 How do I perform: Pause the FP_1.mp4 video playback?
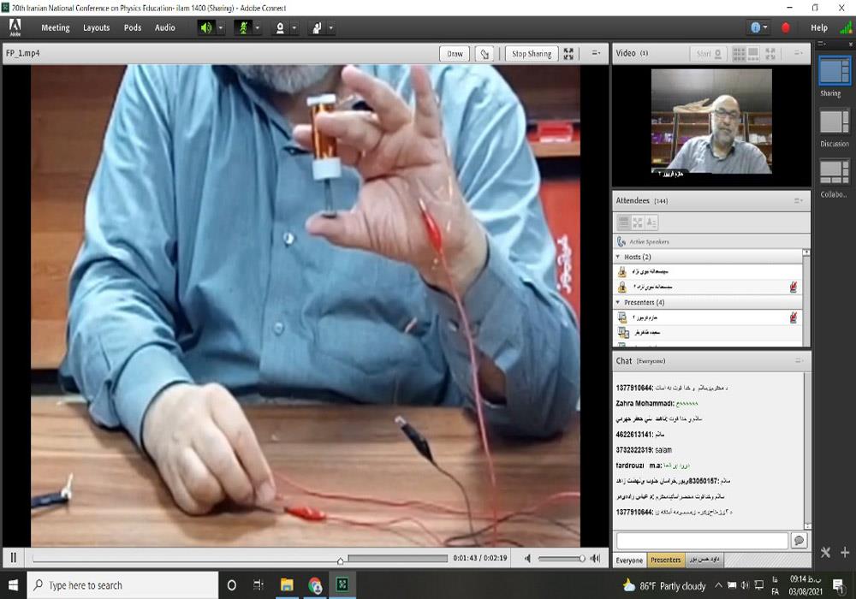point(14,559)
